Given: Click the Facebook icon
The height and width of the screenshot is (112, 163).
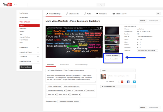Looking at the screenshot, I should pyautogui.click(x=128, y=82).
